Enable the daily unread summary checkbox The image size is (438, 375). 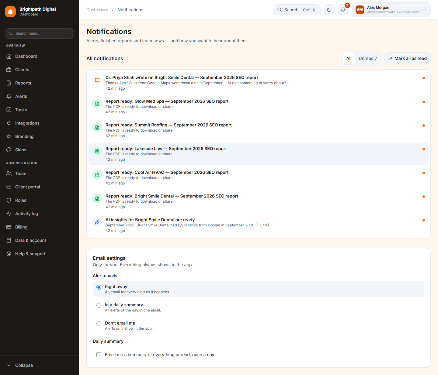99,355
